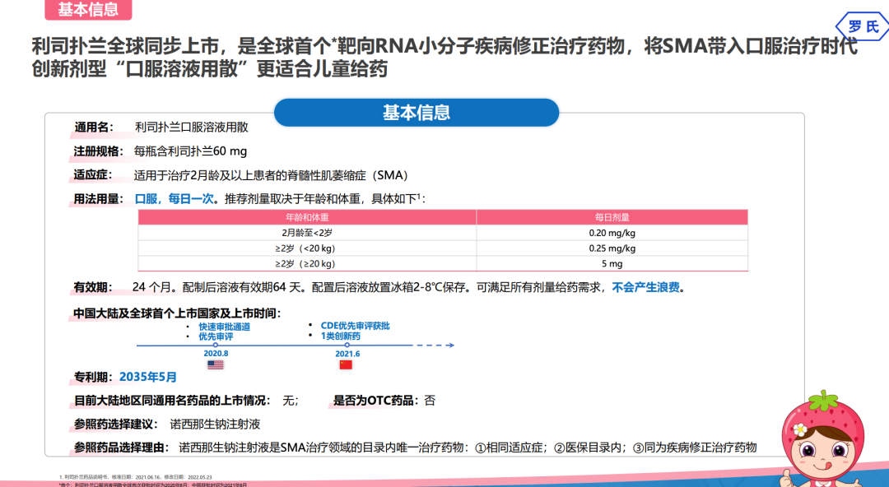
Task: Click the China flag under 2021.6
Action: [x=346, y=364]
